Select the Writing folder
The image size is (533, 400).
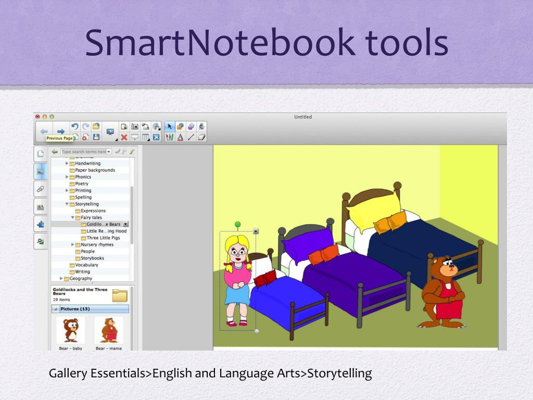tap(80, 272)
